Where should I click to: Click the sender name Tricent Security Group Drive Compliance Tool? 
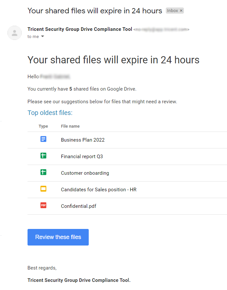(80, 29)
